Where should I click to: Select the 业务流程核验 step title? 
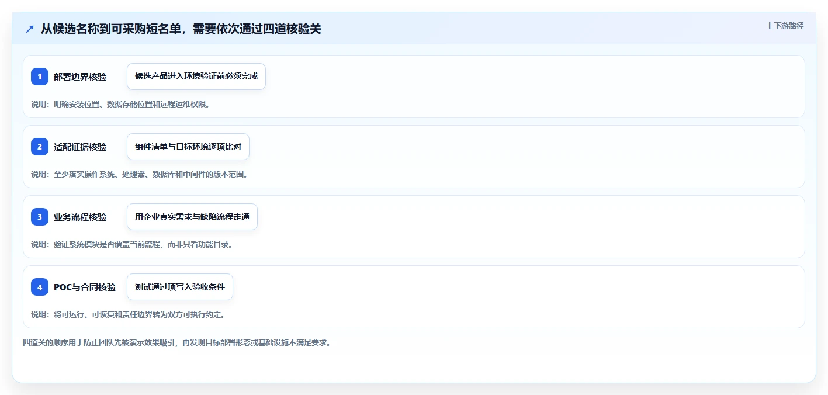pos(80,217)
